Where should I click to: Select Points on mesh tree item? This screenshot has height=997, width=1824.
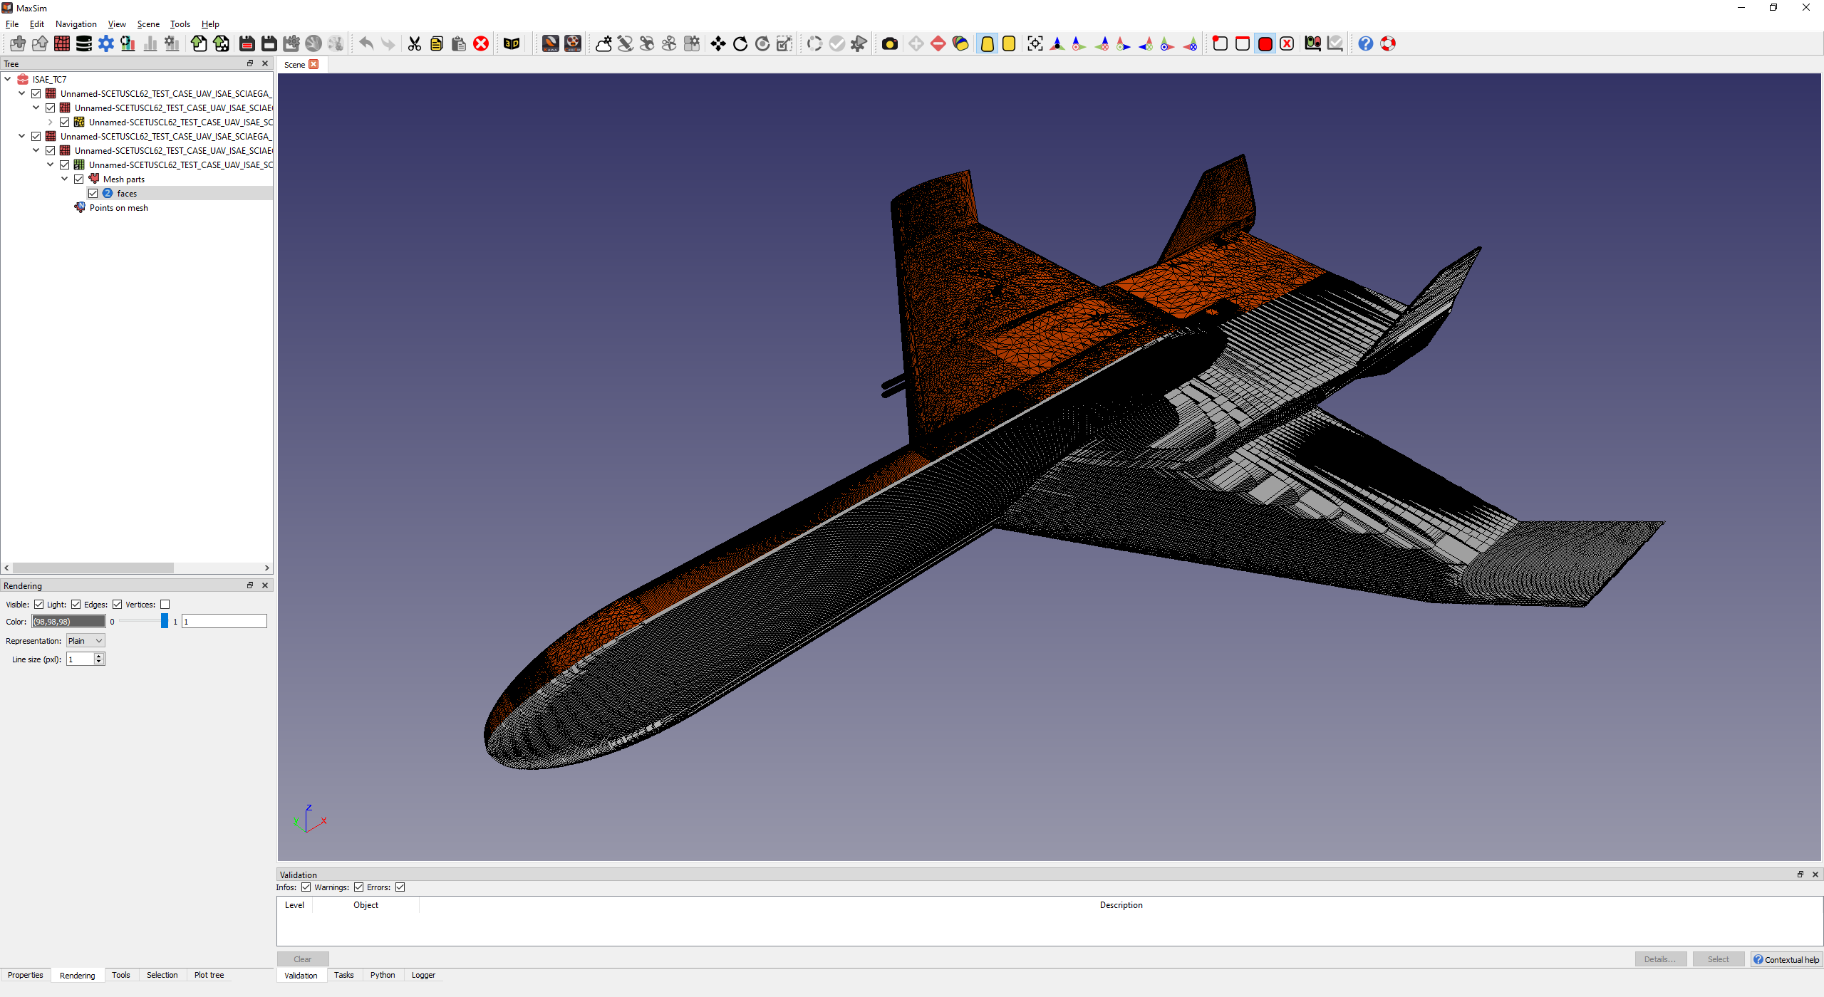click(x=118, y=207)
